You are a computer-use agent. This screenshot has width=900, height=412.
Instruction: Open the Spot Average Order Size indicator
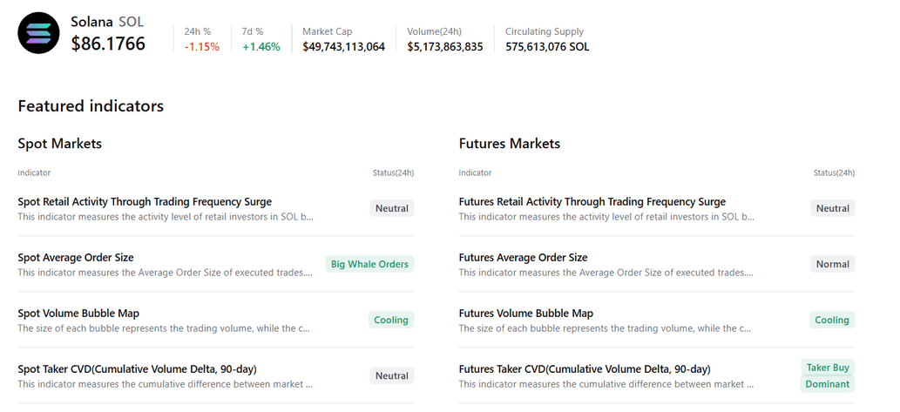[76, 258]
